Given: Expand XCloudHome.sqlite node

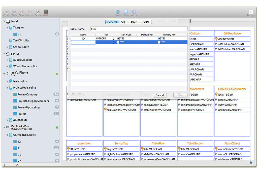Looking at the screenshot, I should (x=7, y=66).
